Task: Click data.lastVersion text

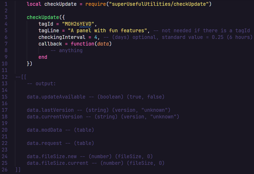Action: coord(50,110)
